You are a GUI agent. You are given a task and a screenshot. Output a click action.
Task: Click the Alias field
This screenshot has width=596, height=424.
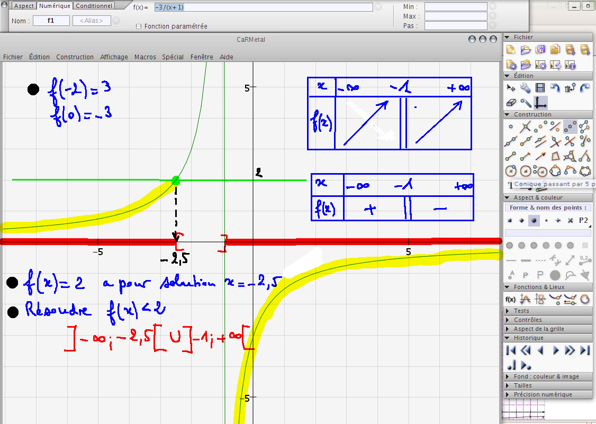pyautogui.click(x=92, y=21)
